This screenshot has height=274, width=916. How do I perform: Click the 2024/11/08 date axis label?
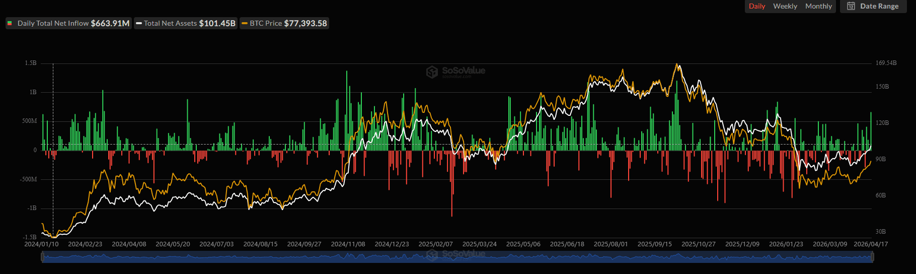click(x=348, y=244)
